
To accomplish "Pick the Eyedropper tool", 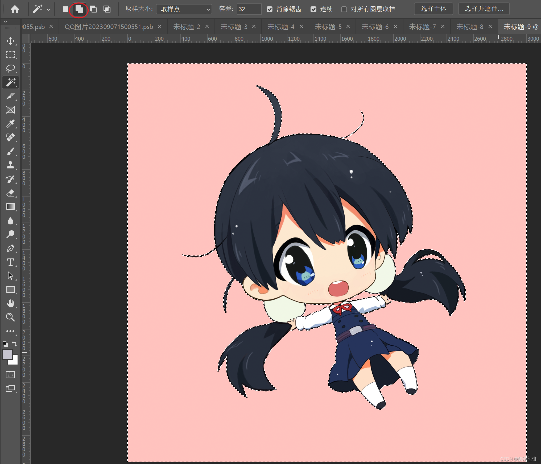I will pos(10,124).
